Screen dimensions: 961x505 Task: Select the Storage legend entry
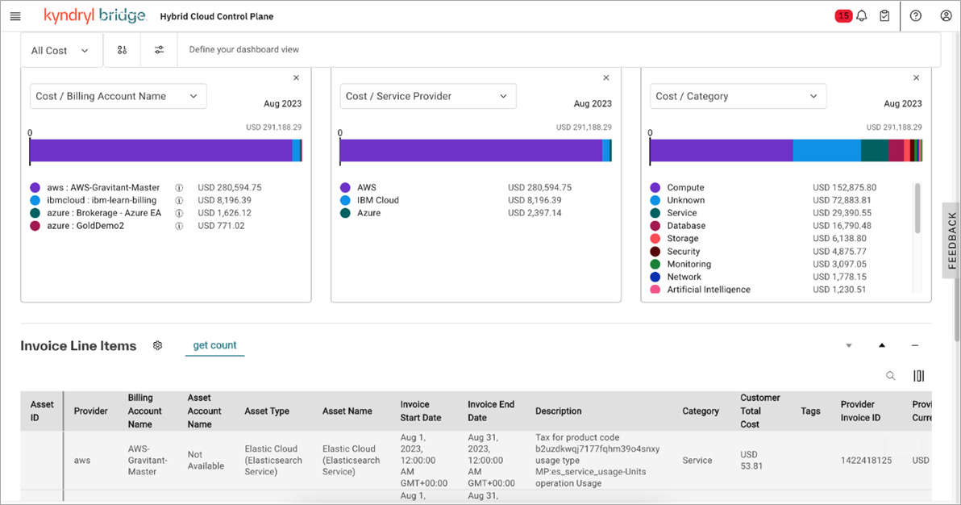[683, 239]
